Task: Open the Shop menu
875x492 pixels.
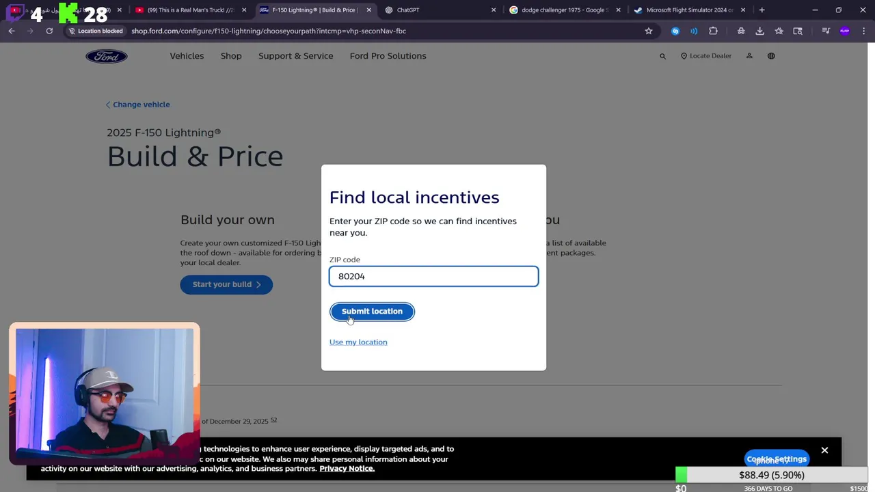Action: tap(231, 56)
